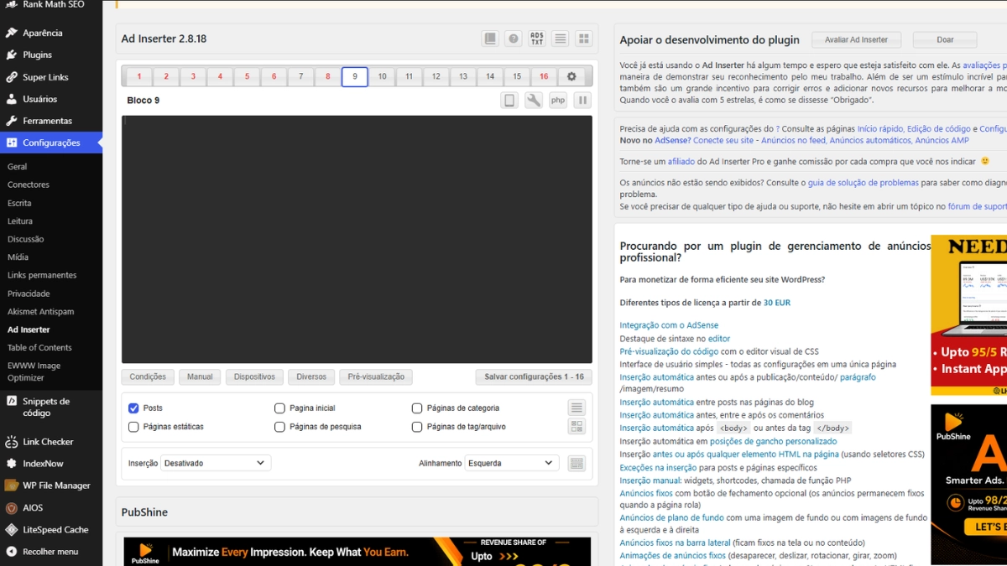This screenshot has height=566, width=1007.
Task: Click the Dispositivos button
Action: coord(254,377)
